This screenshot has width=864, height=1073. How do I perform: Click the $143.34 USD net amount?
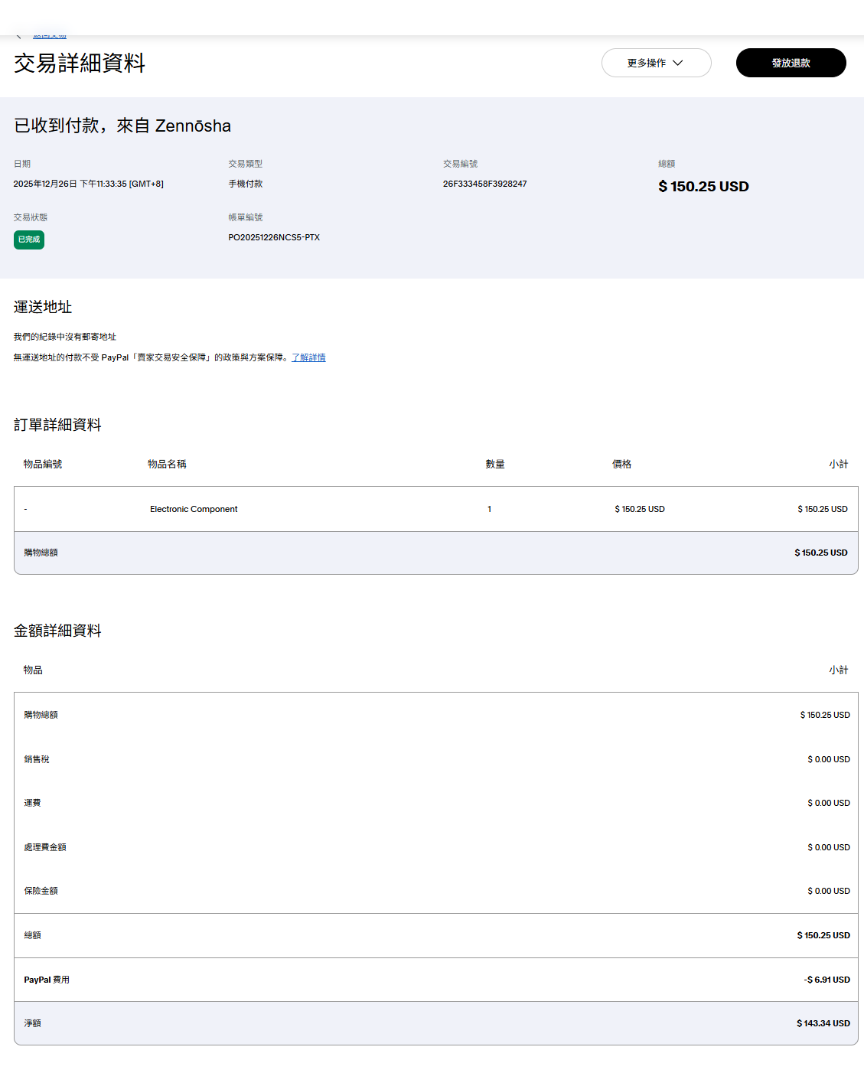pos(823,1023)
